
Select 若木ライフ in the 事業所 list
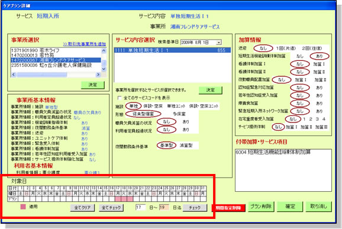(56, 50)
